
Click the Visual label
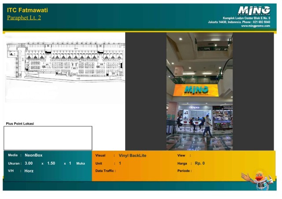[x=100, y=155]
